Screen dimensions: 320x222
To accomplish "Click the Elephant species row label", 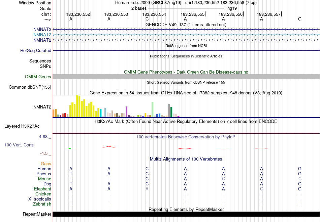I will (42, 189).
